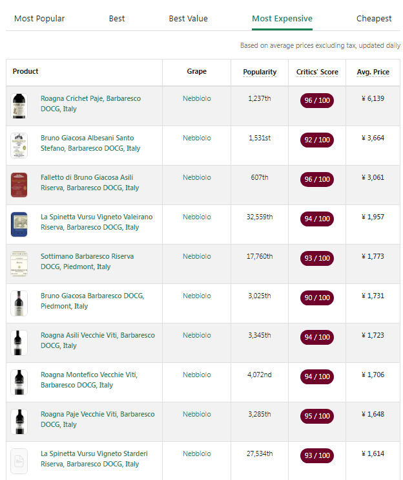Image resolution: width=403 pixels, height=480 pixels.
Task: Click Sottimano Barbaresco Riserva label thumbnail
Action: coord(19,264)
